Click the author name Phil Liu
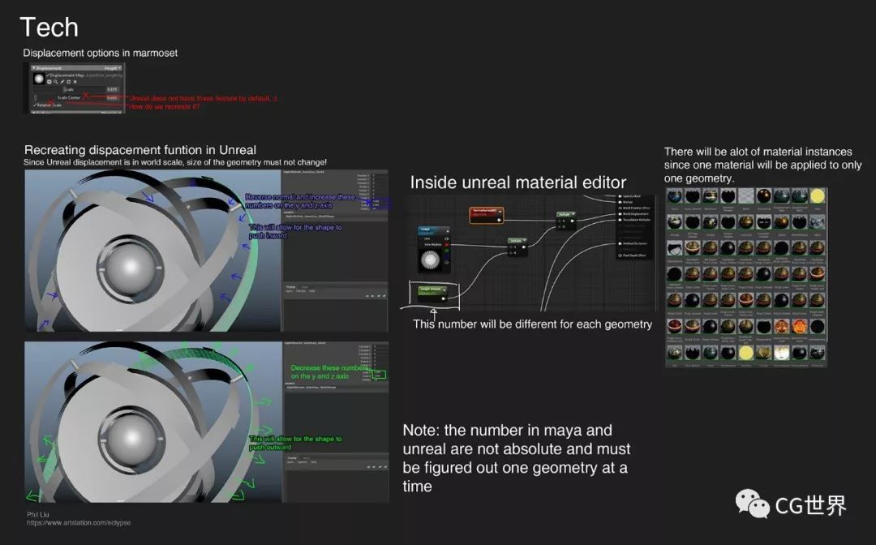The image size is (876, 545). (x=38, y=514)
